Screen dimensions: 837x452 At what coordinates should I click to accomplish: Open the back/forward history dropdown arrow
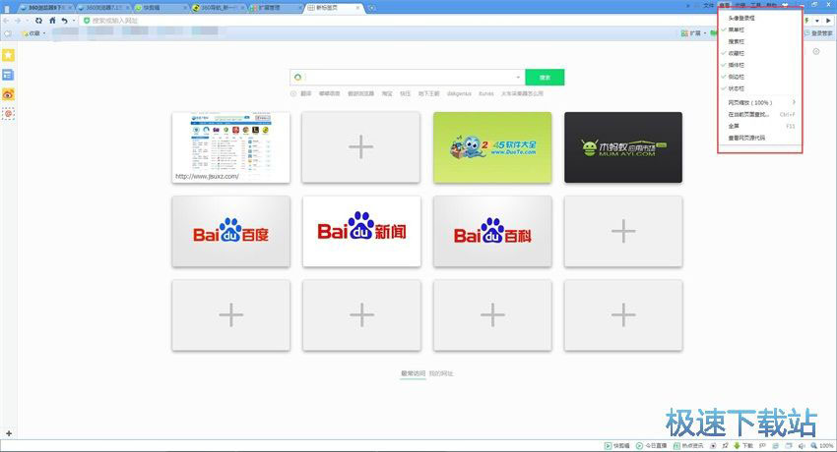[x=28, y=21]
